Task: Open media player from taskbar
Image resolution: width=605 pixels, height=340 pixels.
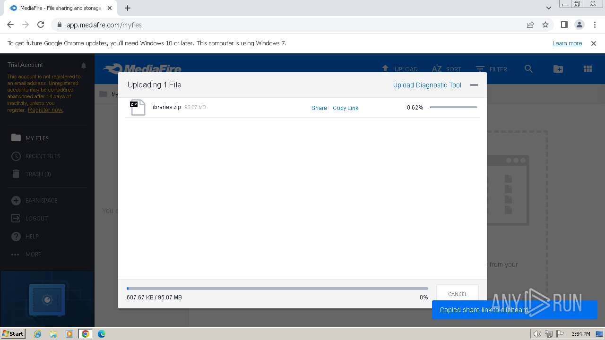Action: pyautogui.click(x=69, y=334)
